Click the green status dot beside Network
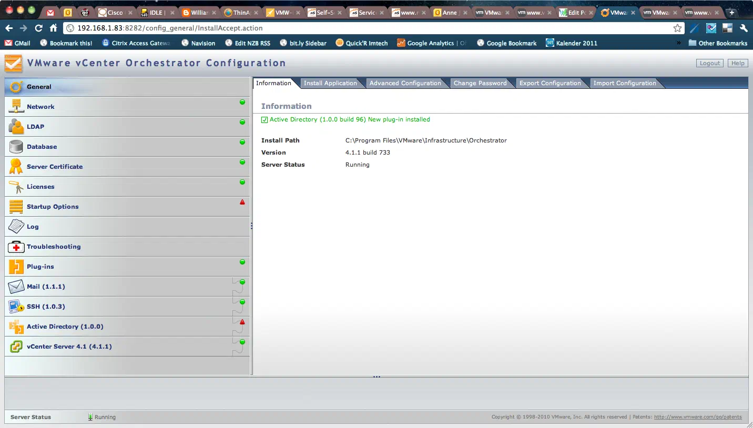This screenshot has width=753, height=428. click(242, 102)
